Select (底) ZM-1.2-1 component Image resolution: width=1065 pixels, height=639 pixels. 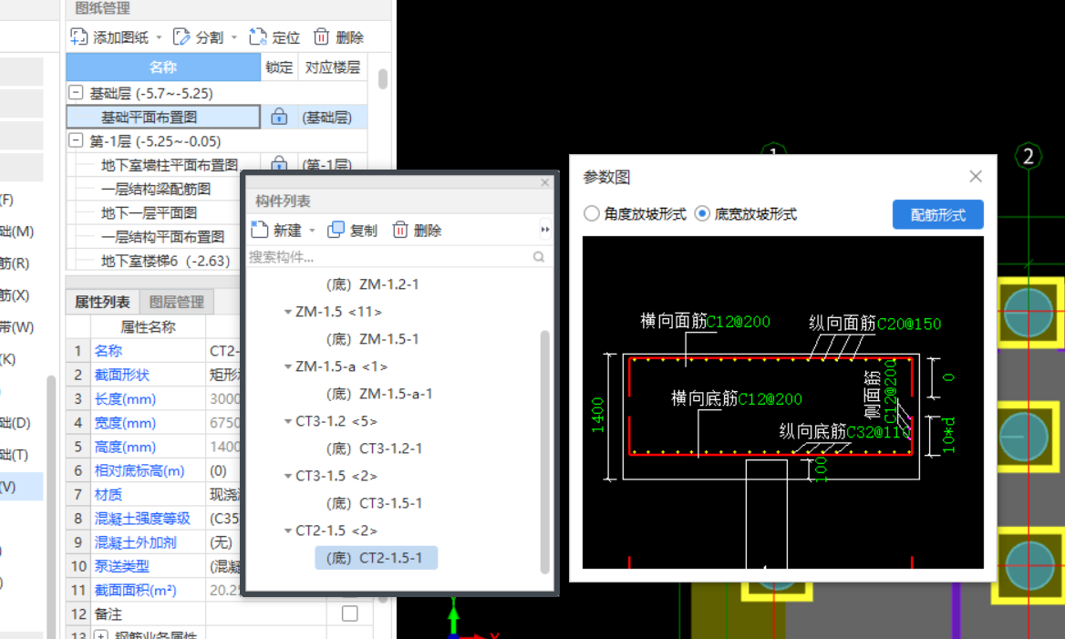point(372,283)
